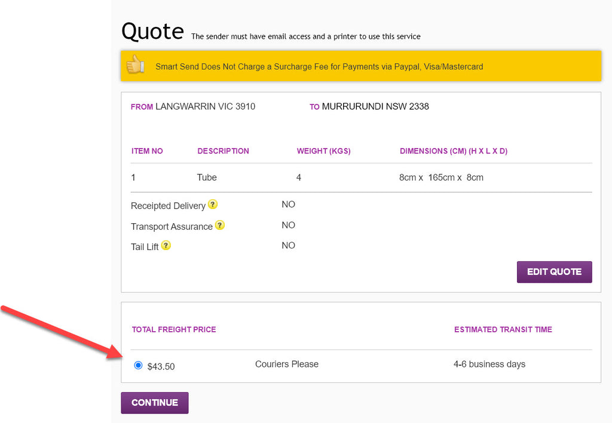Click the 4-6 business days transit text
This screenshot has width=612, height=423.
pos(489,364)
